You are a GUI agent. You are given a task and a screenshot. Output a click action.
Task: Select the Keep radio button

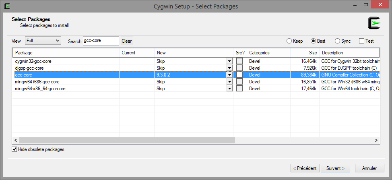point(289,41)
